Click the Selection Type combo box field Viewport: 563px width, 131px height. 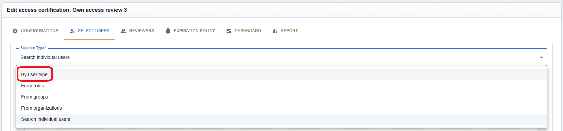tap(281, 57)
